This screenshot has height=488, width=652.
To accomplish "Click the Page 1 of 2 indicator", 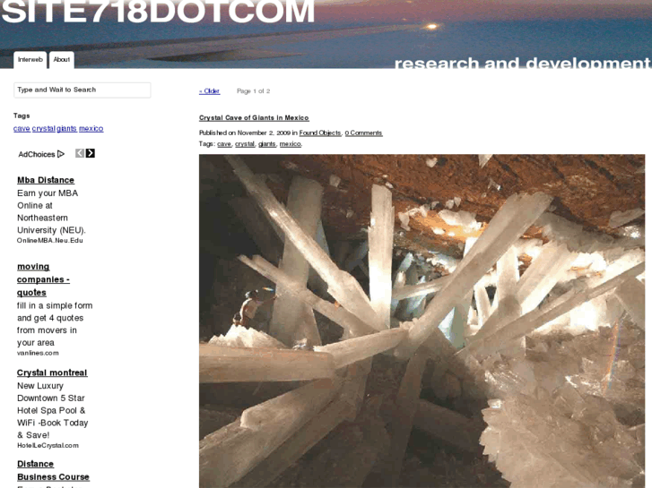I will [253, 91].
